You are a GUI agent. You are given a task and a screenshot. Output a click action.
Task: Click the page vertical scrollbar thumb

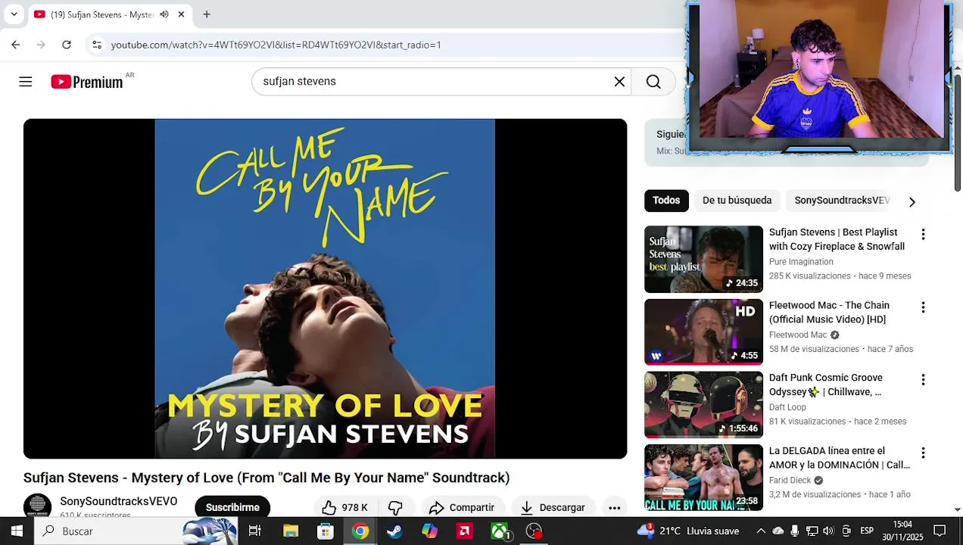click(957, 132)
